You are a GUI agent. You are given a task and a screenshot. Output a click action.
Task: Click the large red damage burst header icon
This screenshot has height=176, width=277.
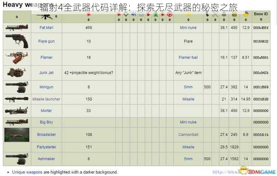pyautogui.click(x=89, y=15)
